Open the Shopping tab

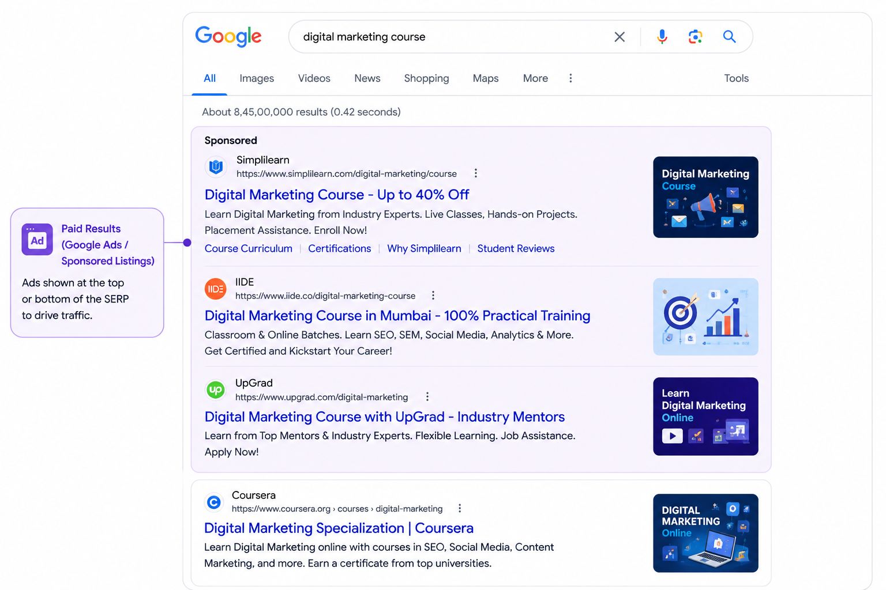click(x=426, y=78)
